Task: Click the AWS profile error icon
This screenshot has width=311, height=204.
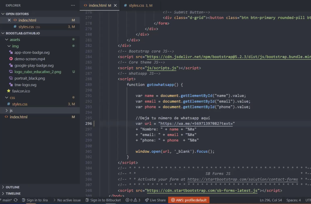Action: 173,200
